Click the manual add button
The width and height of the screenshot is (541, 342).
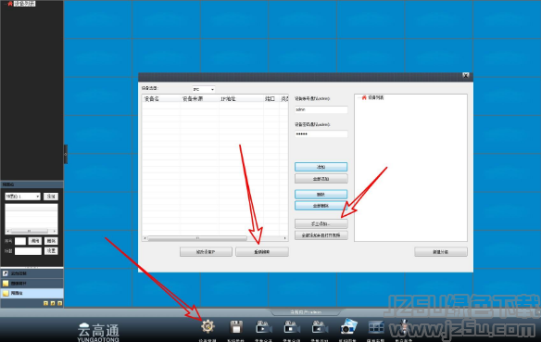pos(321,224)
